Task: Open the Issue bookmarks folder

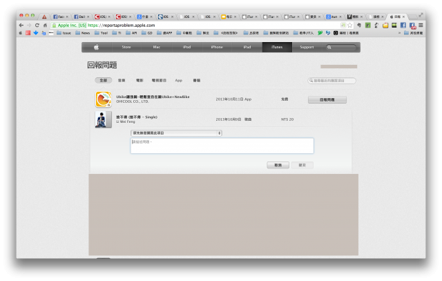Action: point(64,33)
